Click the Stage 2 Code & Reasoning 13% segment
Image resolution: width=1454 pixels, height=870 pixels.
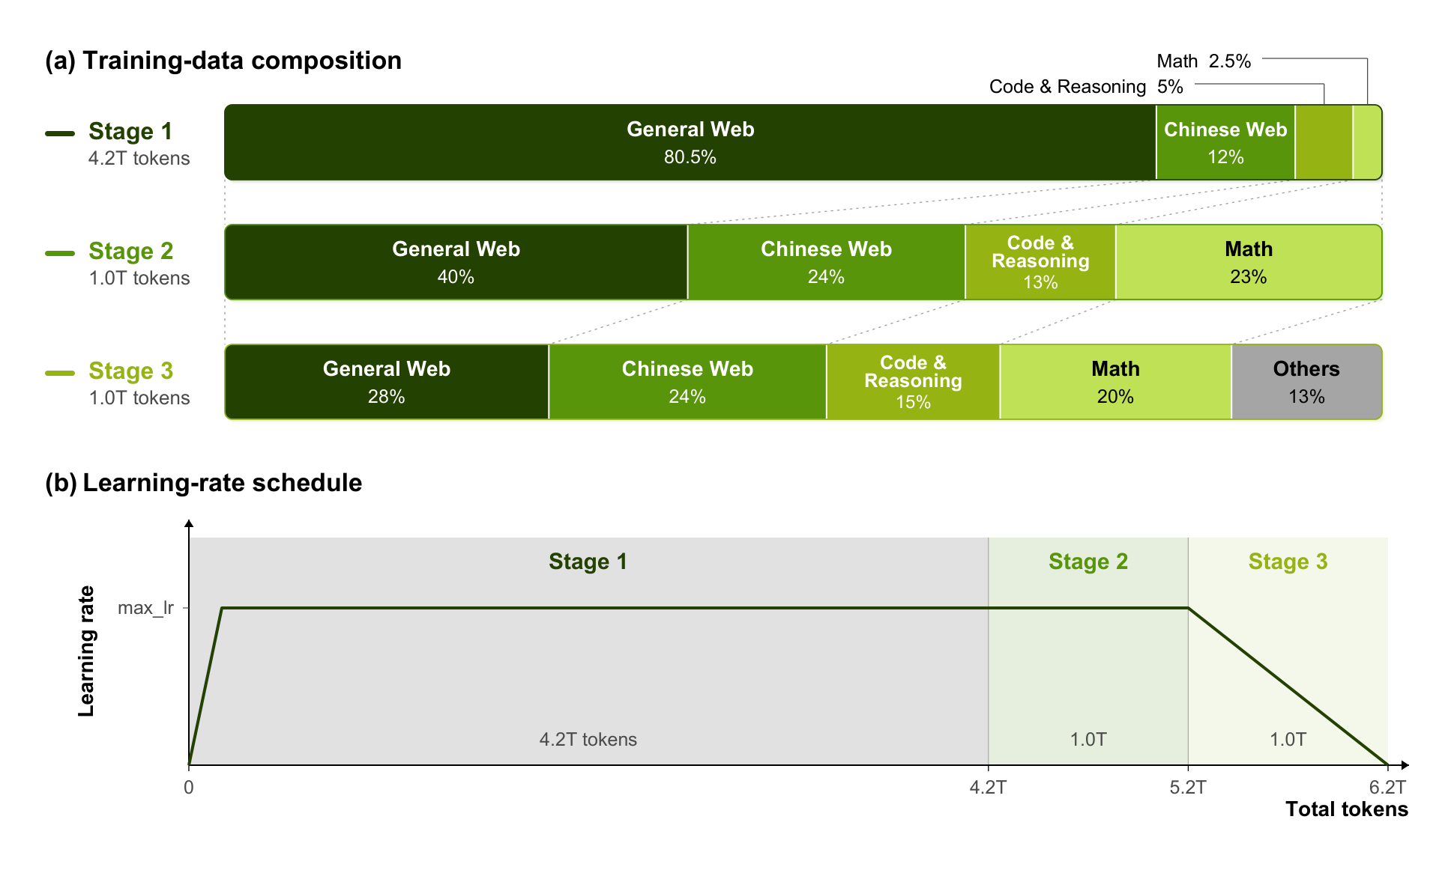tap(1040, 262)
